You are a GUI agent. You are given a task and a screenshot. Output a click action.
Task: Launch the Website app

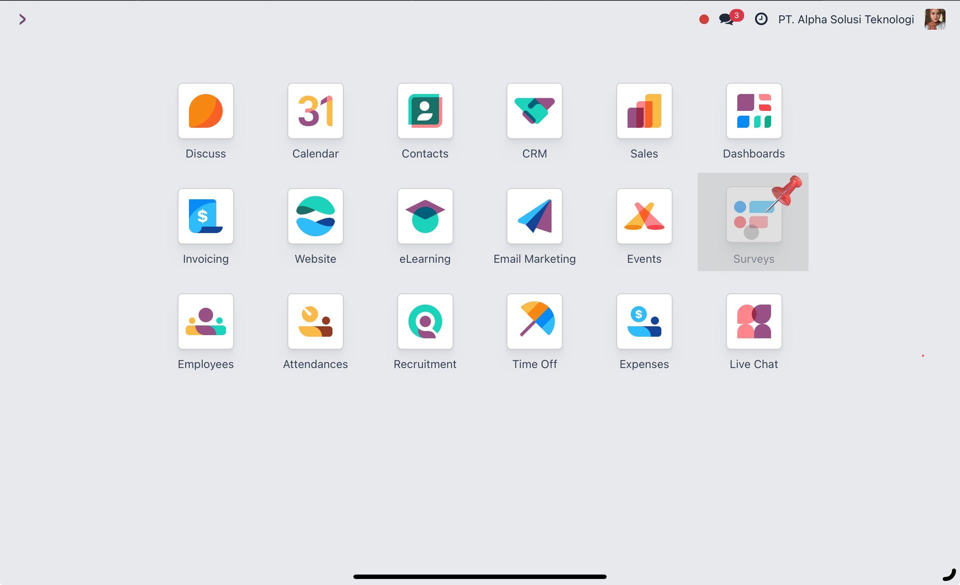(x=315, y=216)
